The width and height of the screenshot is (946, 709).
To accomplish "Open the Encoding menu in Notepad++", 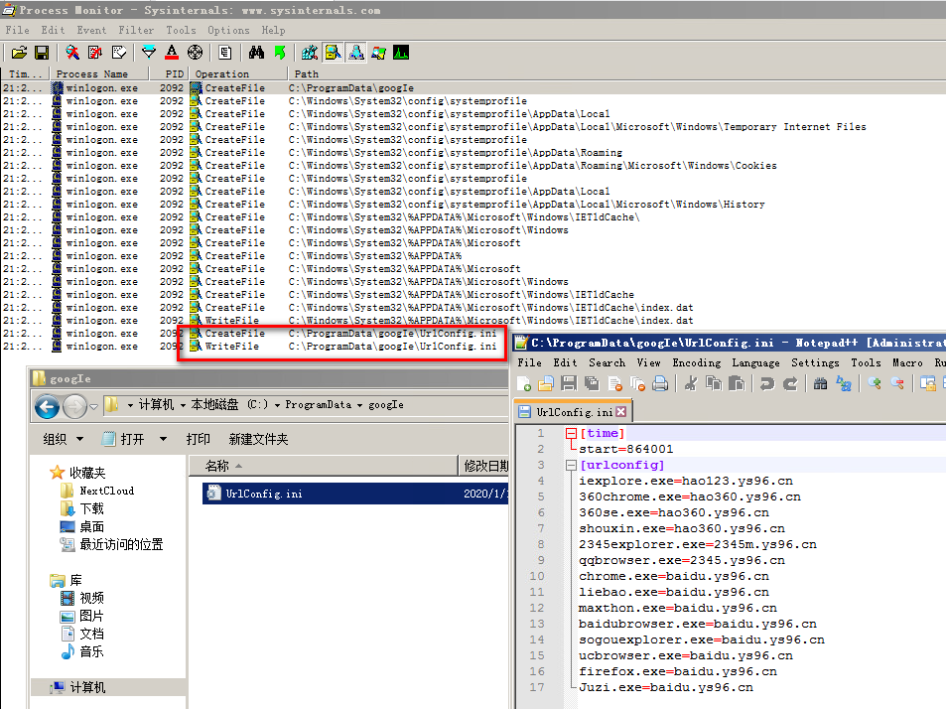I will click(696, 362).
